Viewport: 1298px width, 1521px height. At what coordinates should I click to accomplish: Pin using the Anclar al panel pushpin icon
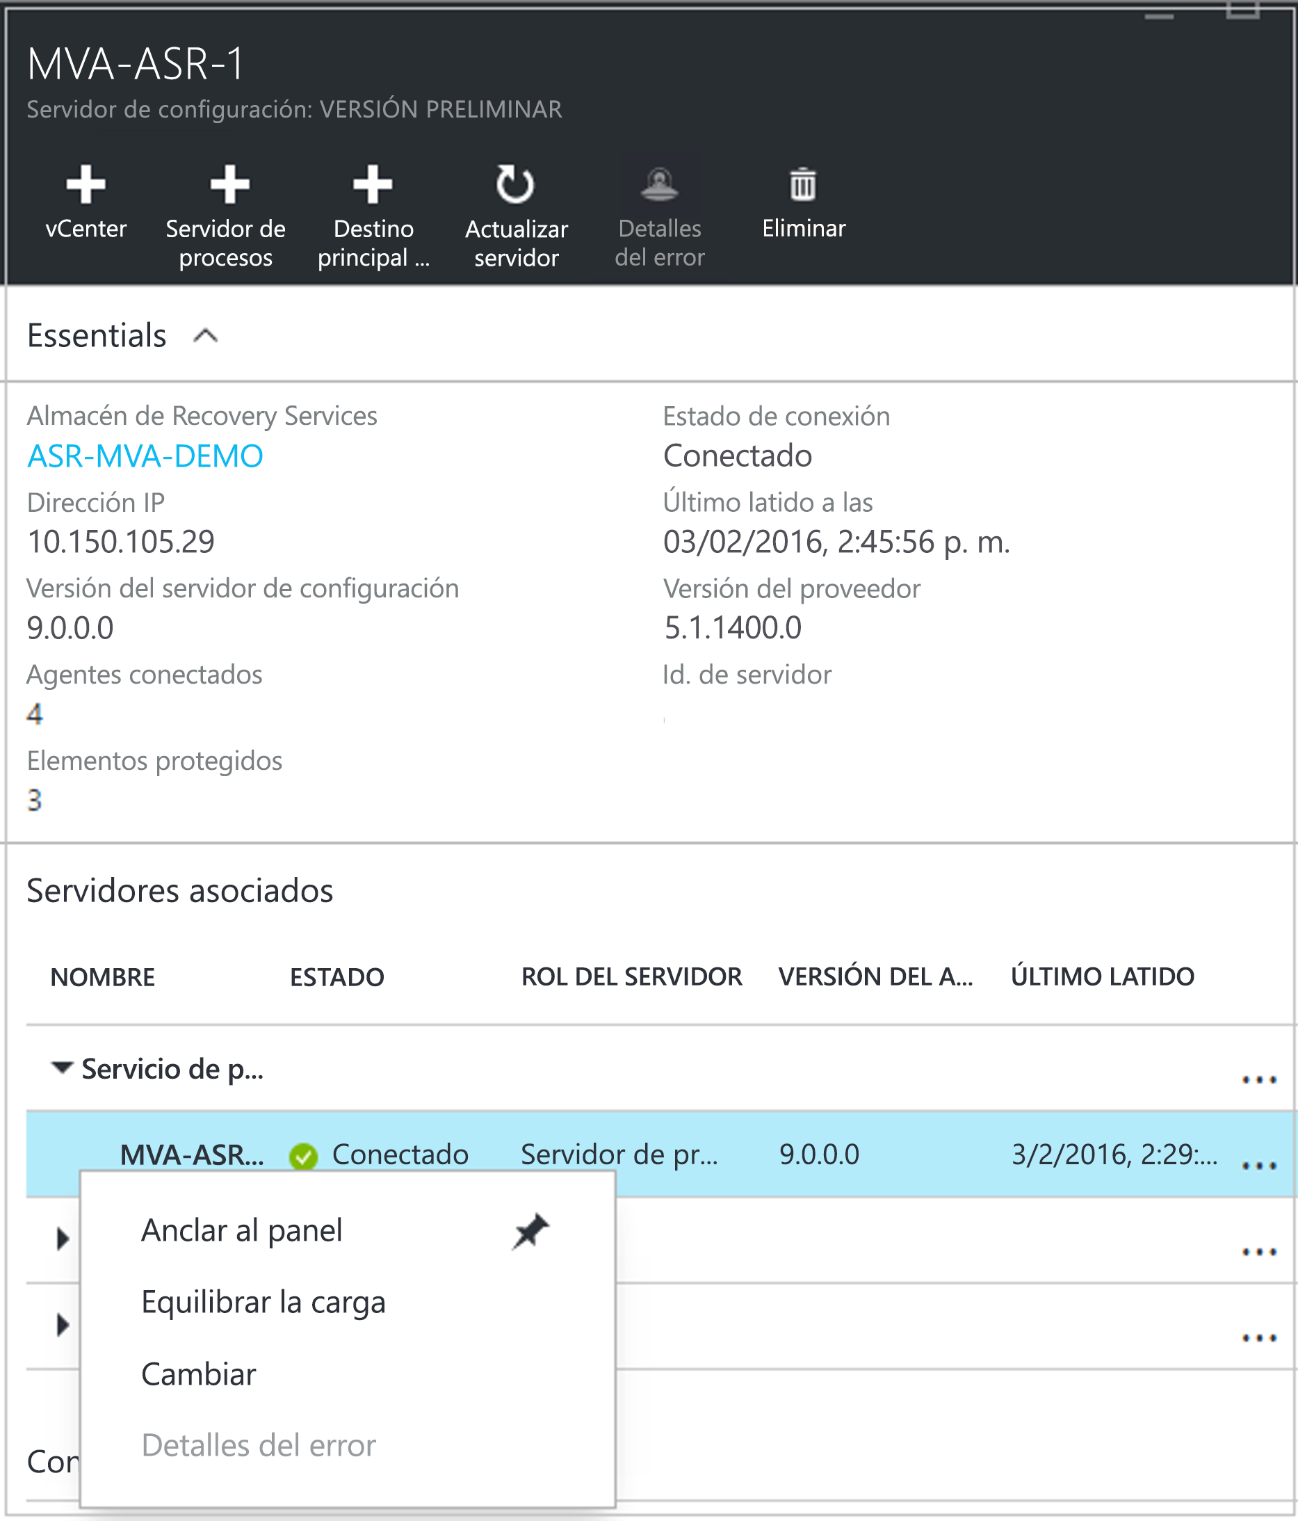(x=530, y=1231)
